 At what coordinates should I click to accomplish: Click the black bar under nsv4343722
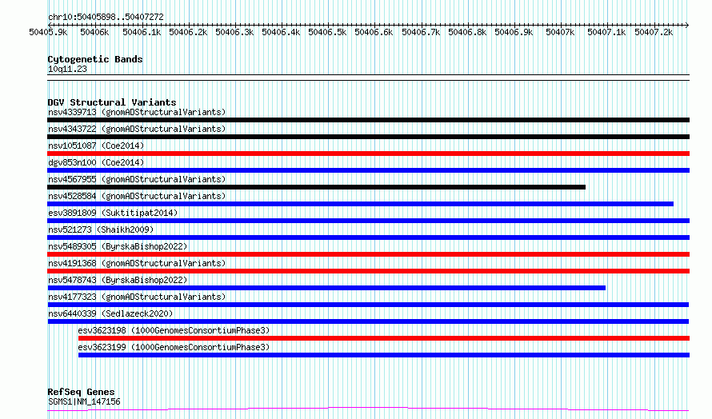coord(368,137)
